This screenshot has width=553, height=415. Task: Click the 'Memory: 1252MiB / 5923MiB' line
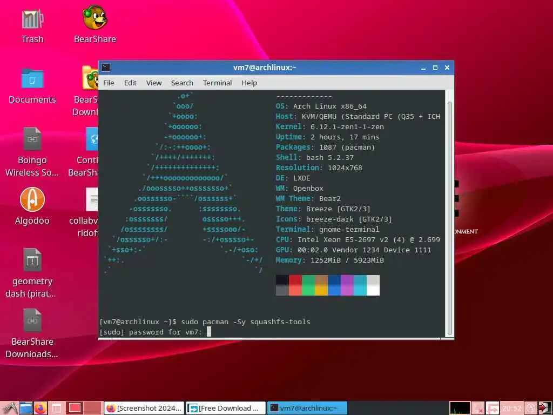[x=330, y=260]
